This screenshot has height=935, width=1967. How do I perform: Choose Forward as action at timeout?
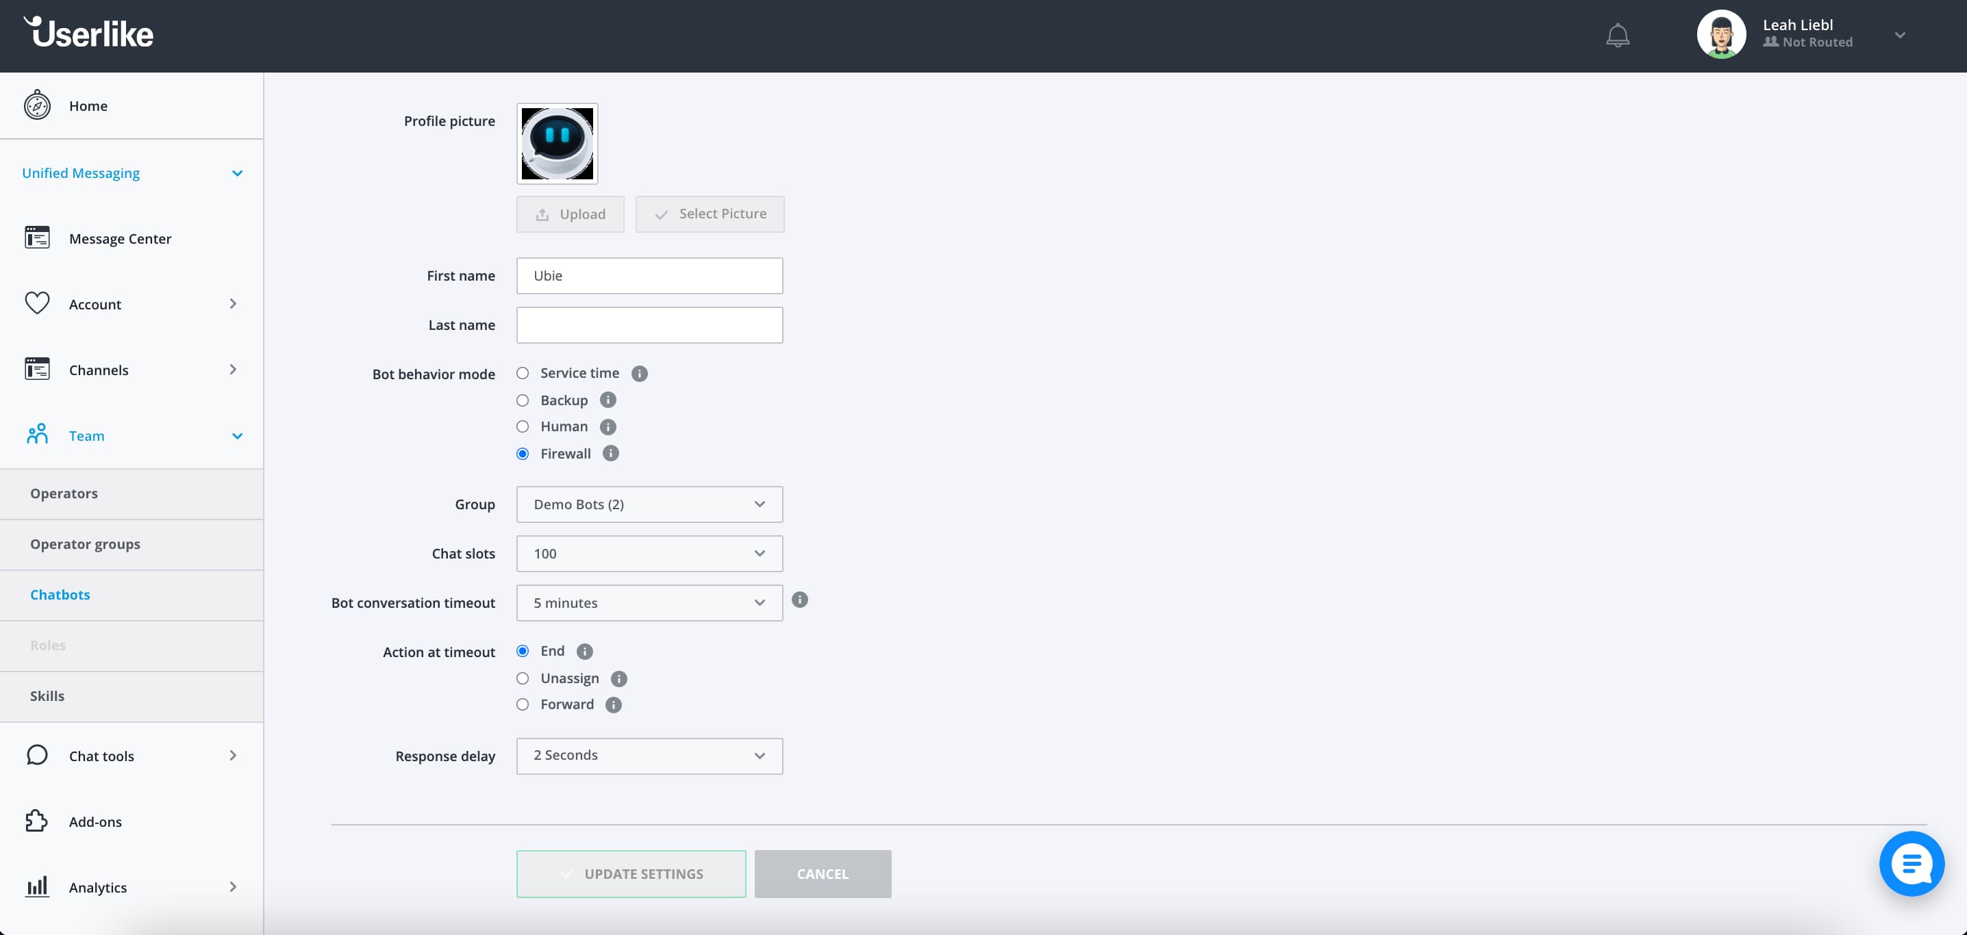[x=523, y=704]
